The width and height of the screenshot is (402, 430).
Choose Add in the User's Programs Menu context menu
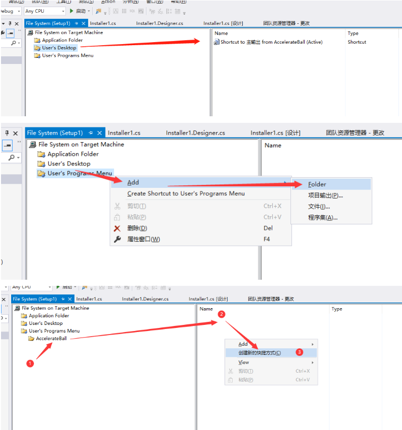(x=201, y=182)
